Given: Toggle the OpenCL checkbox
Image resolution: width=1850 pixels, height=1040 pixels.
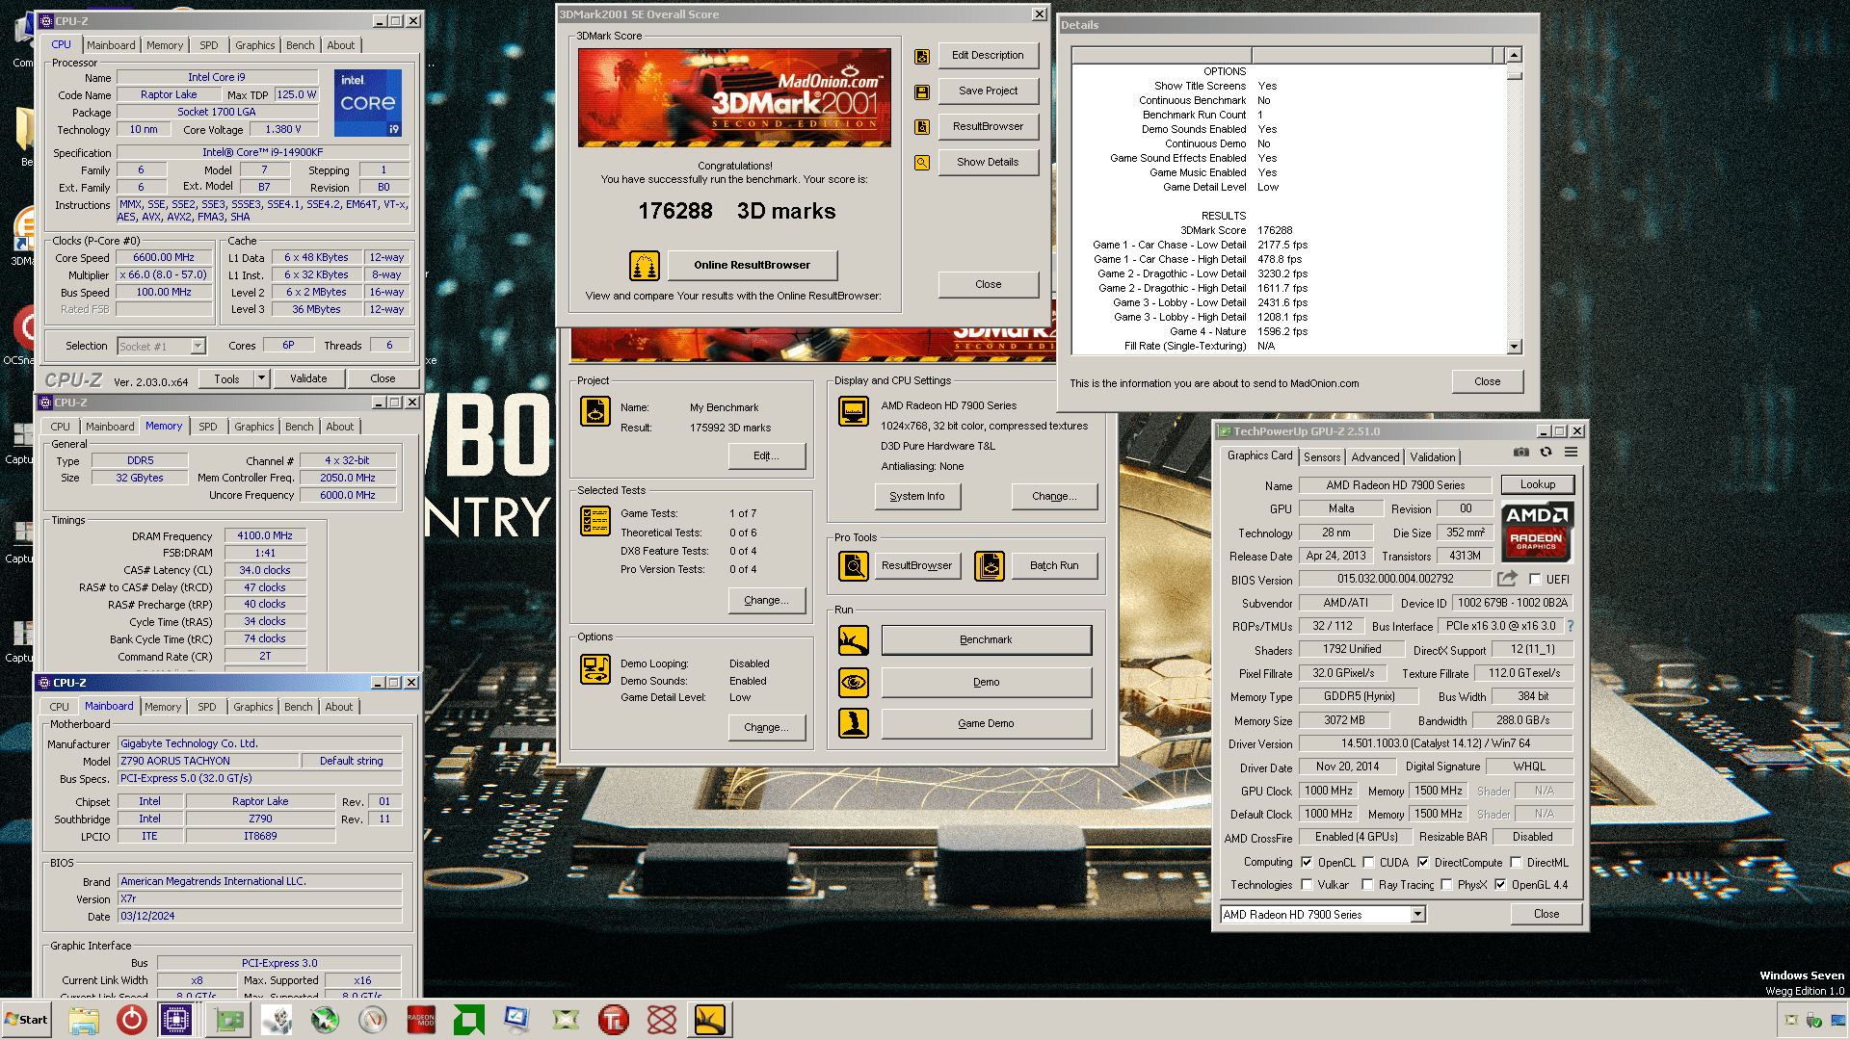Looking at the screenshot, I should 1307,863.
